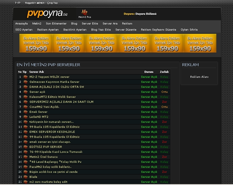233x185 pixels.
Task: Click the icon beside M2-Z Yepyeni WSLİK server
Action: 25,77
